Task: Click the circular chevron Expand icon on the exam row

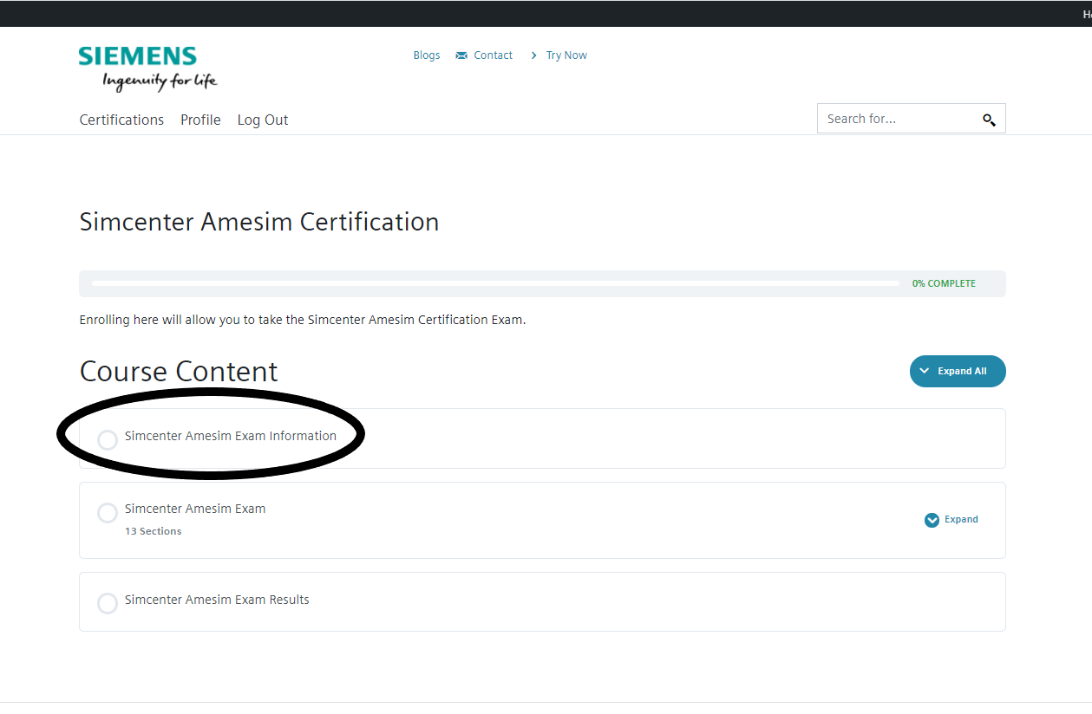Action: [x=931, y=520]
